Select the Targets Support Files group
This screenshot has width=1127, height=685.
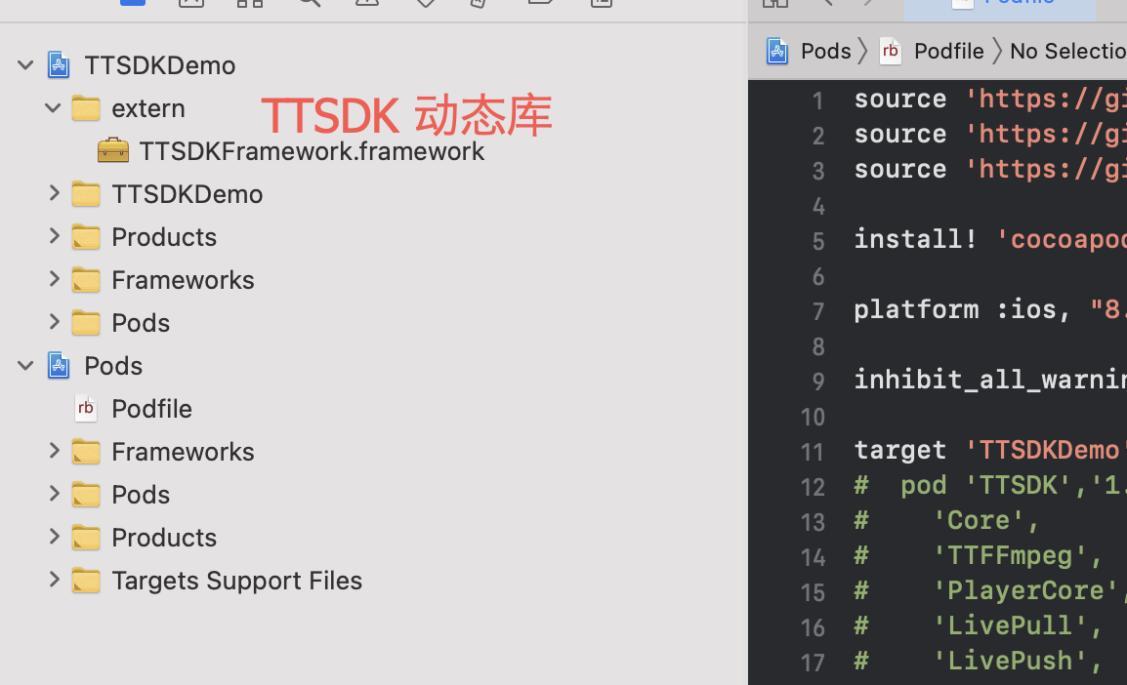point(236,581)
